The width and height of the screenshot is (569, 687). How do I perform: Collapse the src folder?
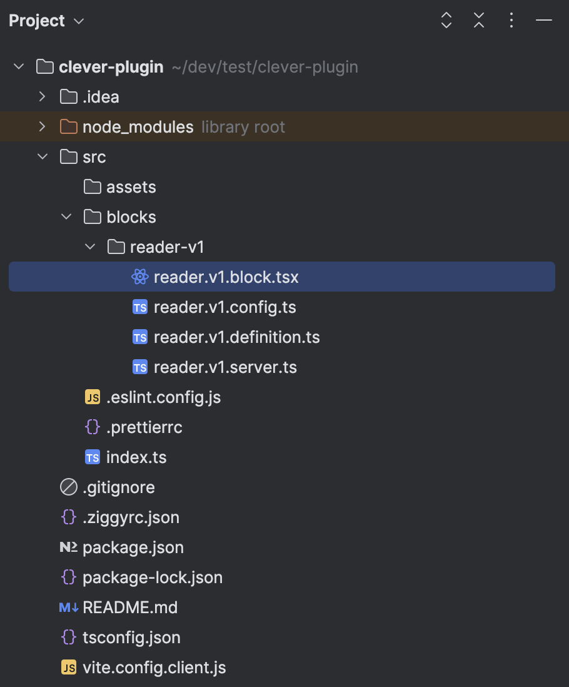click(x=42, y=157)
